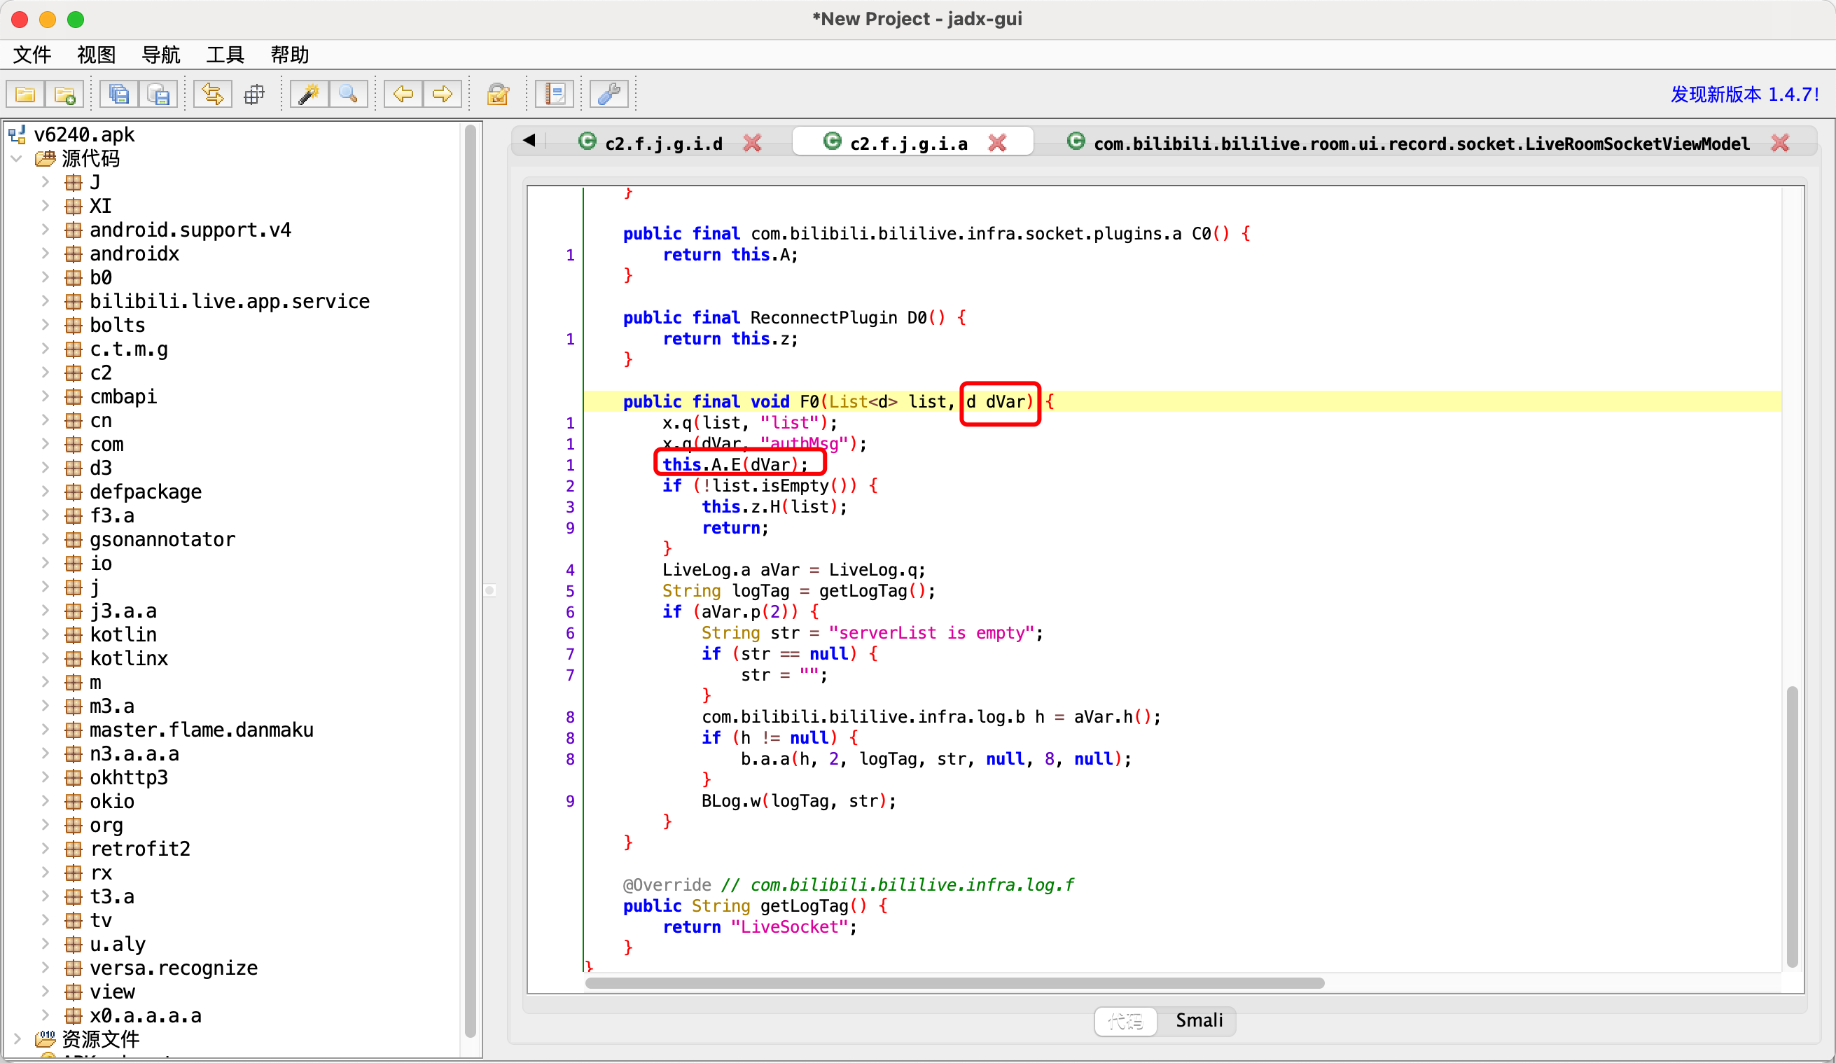Navigate forward with the right arrow
Viewport: 1836px width, 1063px height.
click(x=443, y=94)
